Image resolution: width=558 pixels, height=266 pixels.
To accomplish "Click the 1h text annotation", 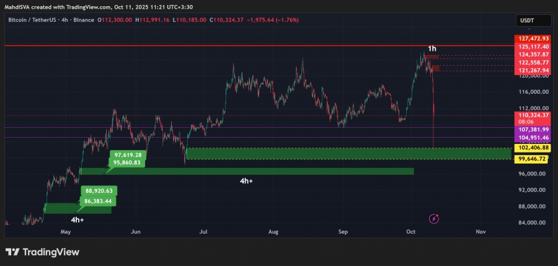I will tap(432, 48).
